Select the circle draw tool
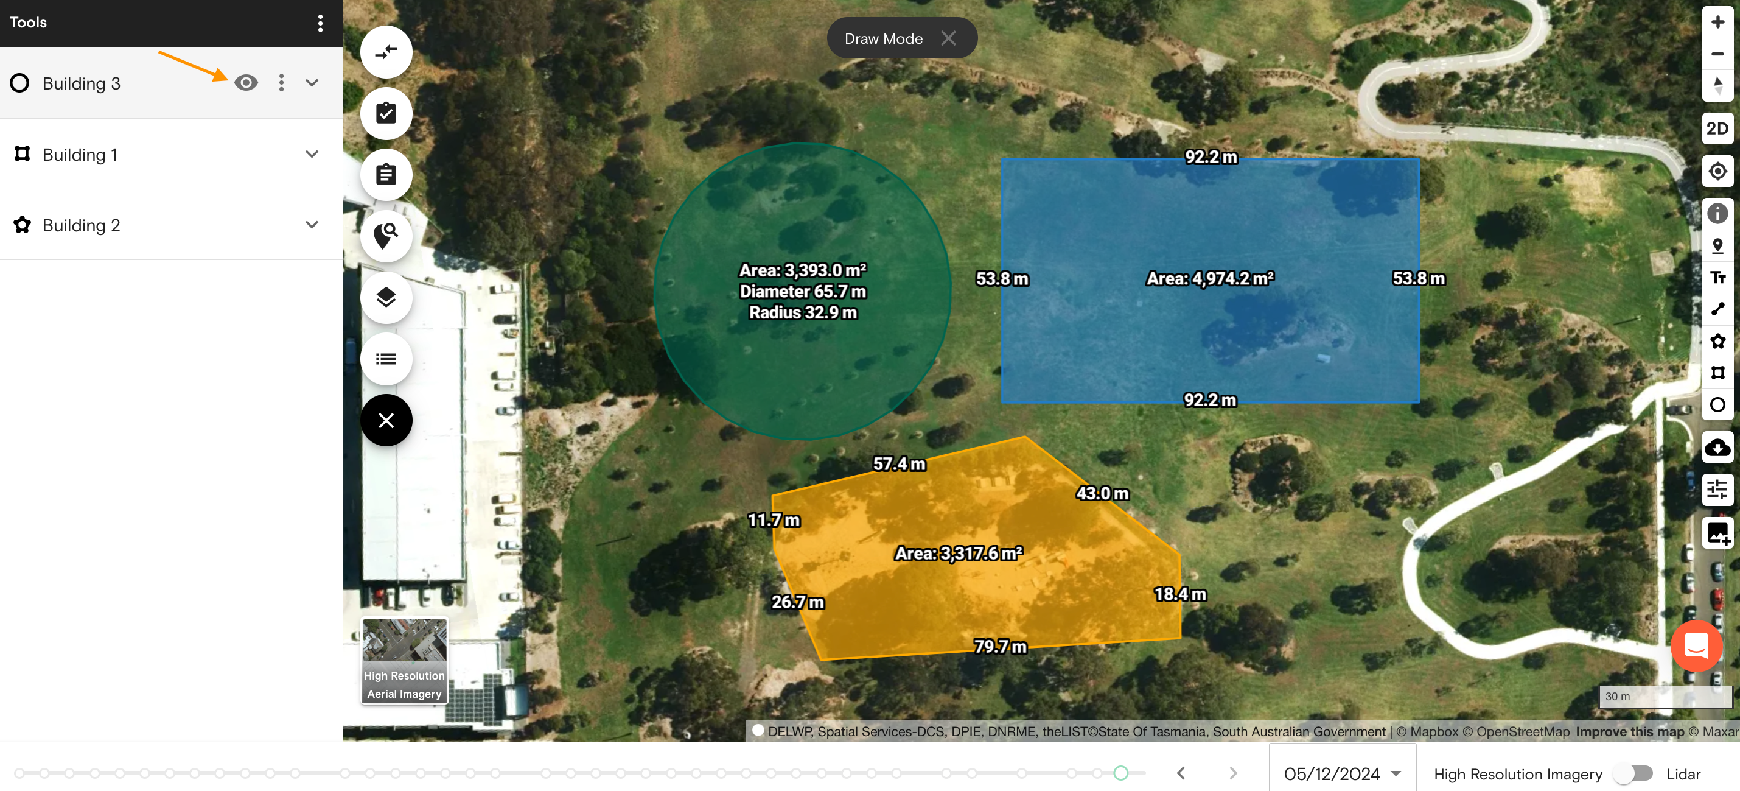Viewport: 1740px width, 791px height. pyautogui.click(x=1717, y=405)
